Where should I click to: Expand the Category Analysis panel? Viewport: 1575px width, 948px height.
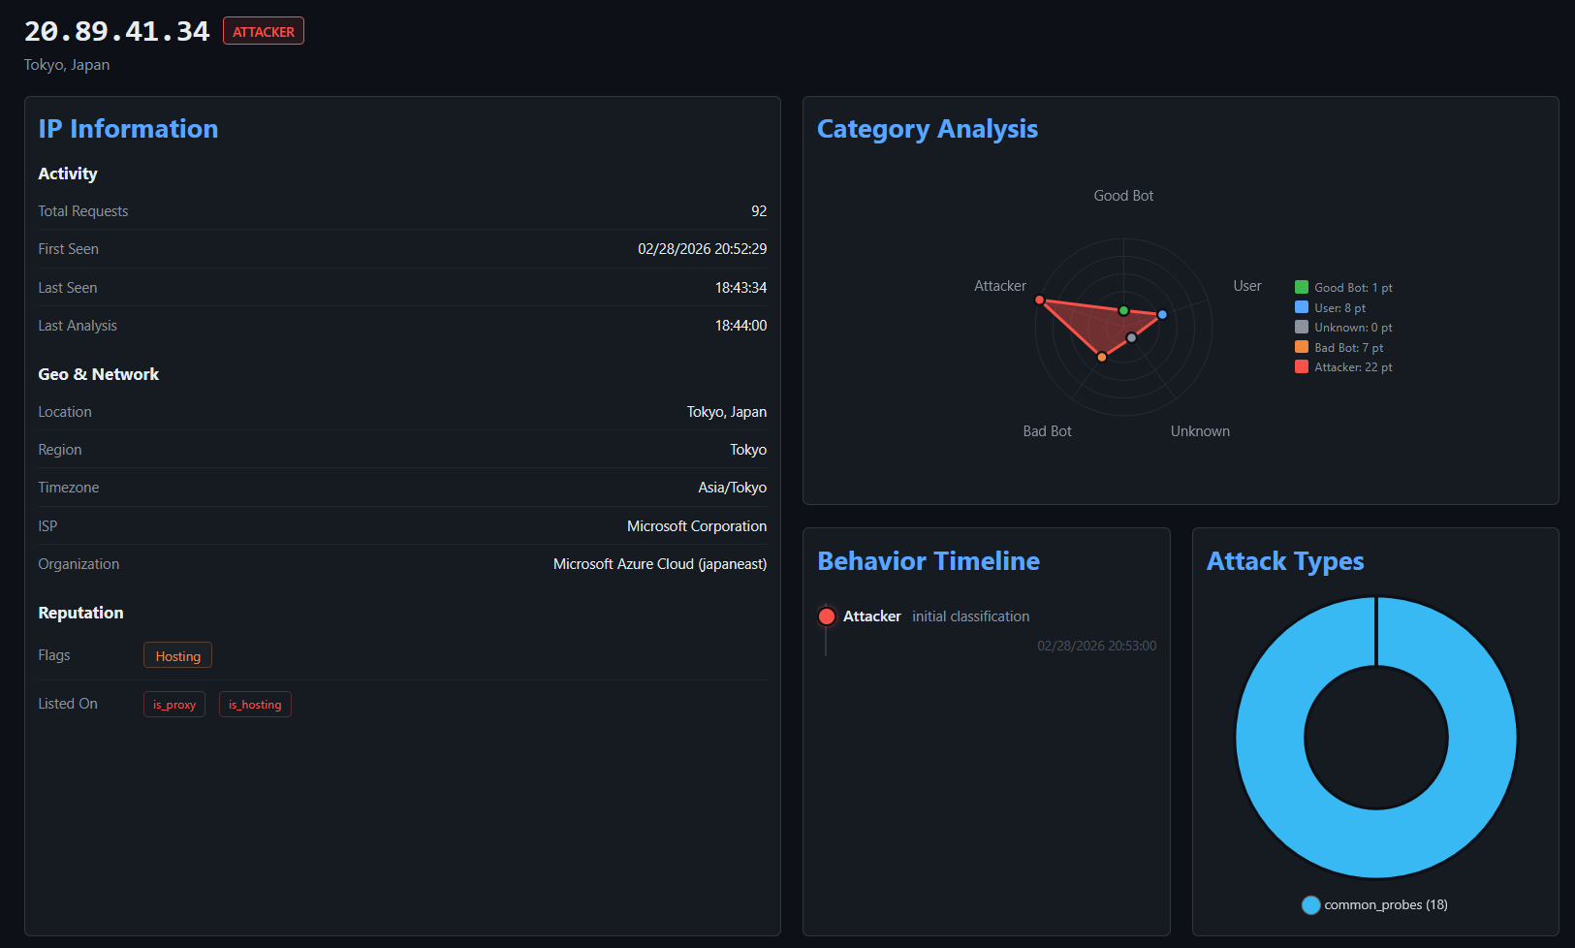click(x=928, y=128)
